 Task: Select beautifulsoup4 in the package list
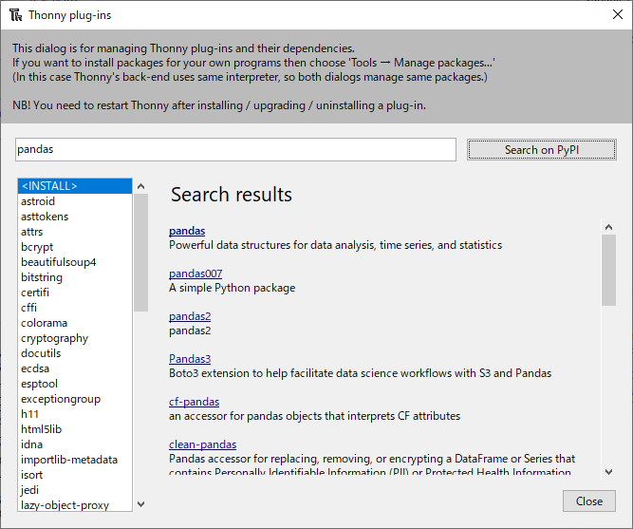click(x=75, y=262)
